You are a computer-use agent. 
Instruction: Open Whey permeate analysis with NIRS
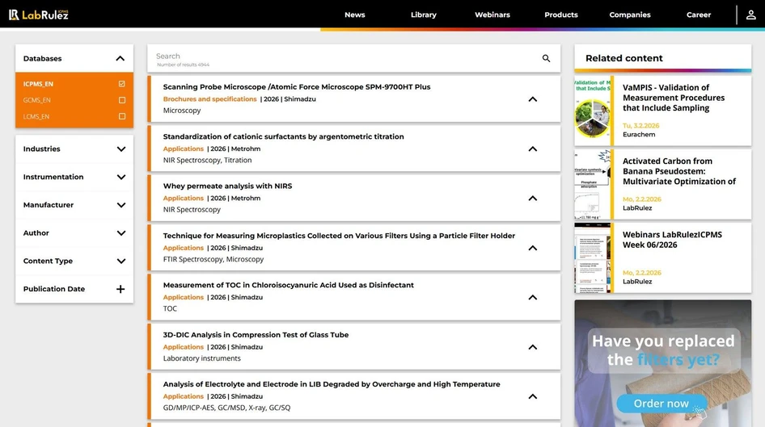pyautogui.click(x=227, y=186)
